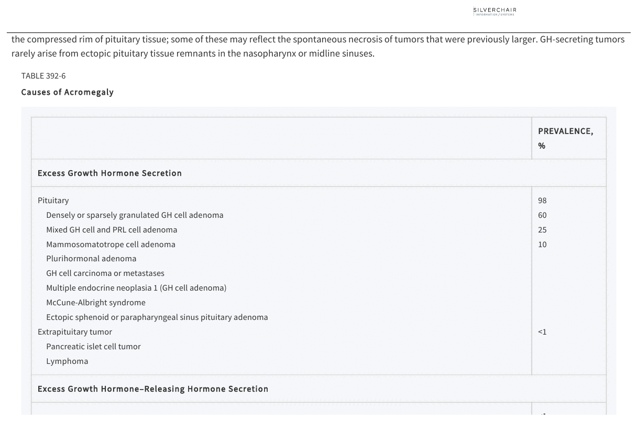Click GH cell carcinoma or metastases text
Viewport: 637px width, 421px height.
(x=105, y=273)
